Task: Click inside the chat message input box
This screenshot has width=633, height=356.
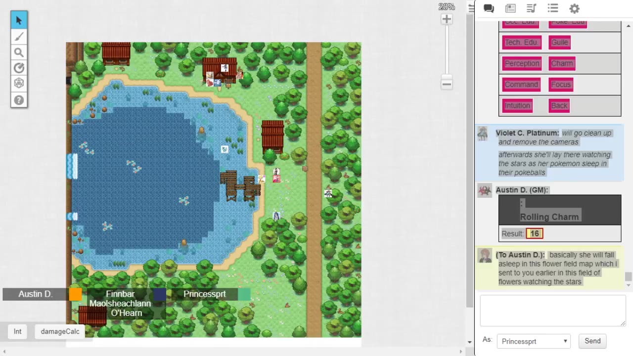Action: coord(553,311)
